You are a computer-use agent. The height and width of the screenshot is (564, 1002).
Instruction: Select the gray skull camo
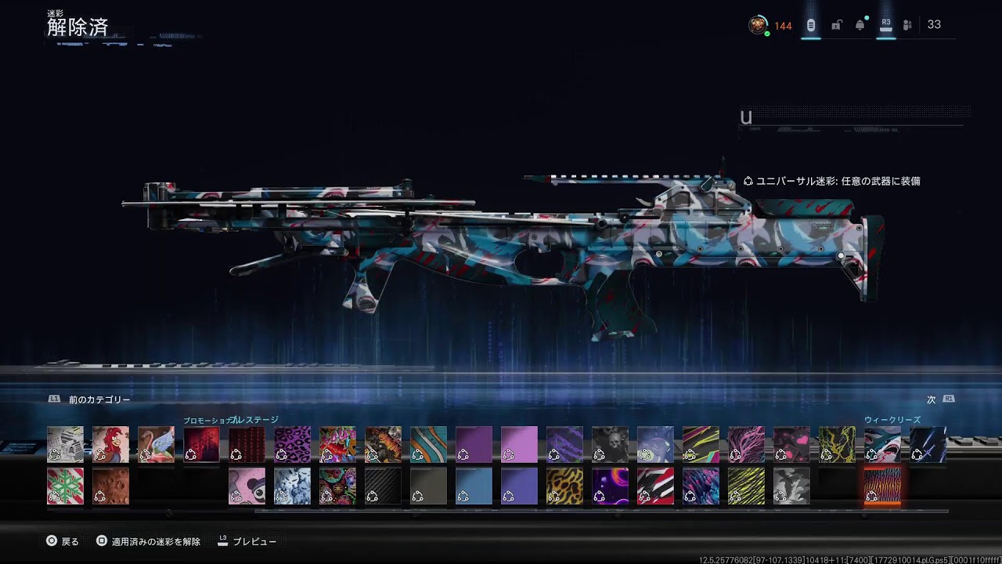coord(610,444)
